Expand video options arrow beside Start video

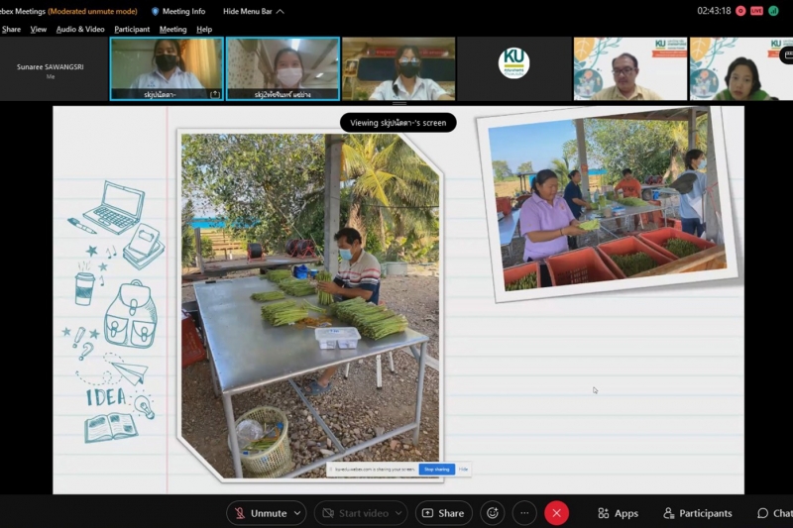click(397, 513)
